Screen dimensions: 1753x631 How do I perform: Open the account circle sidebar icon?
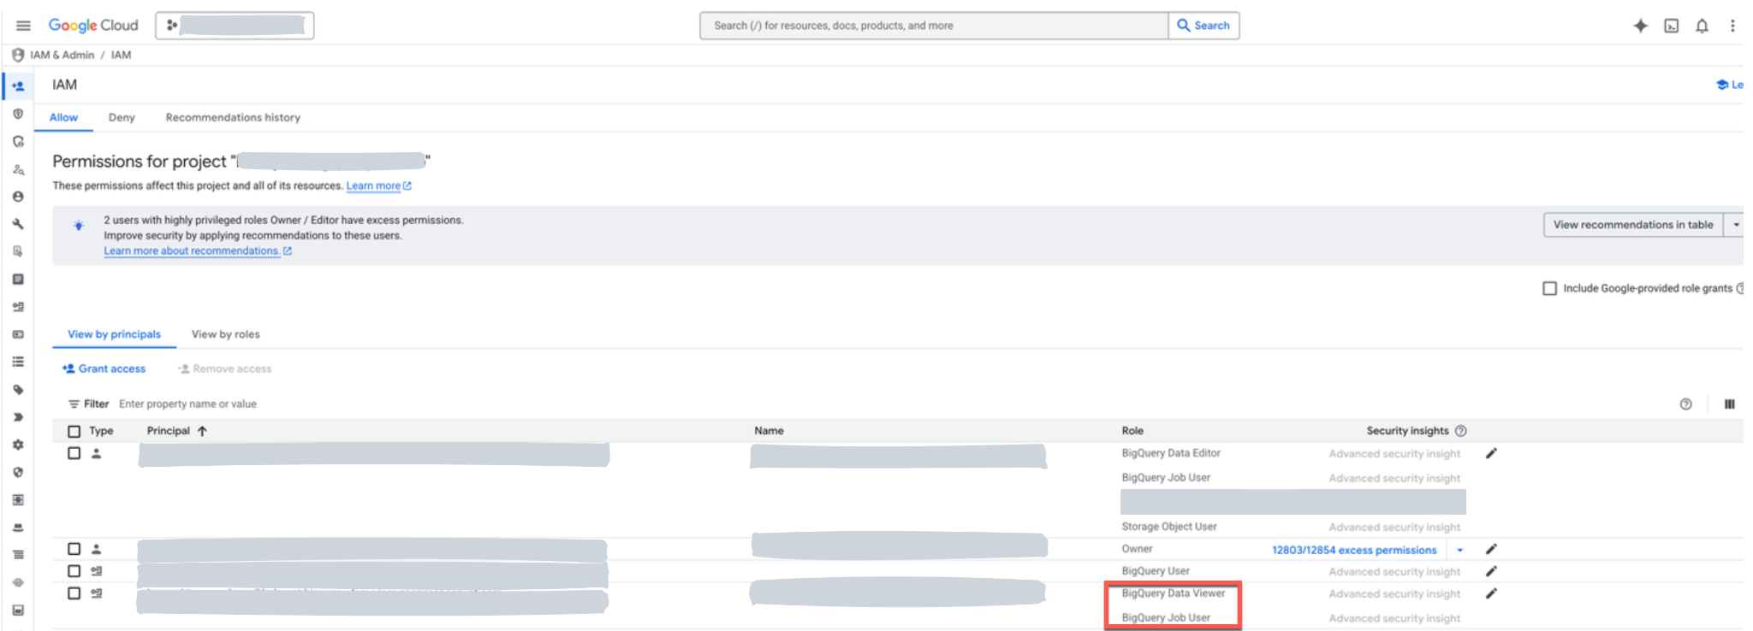tap(18, 197)
